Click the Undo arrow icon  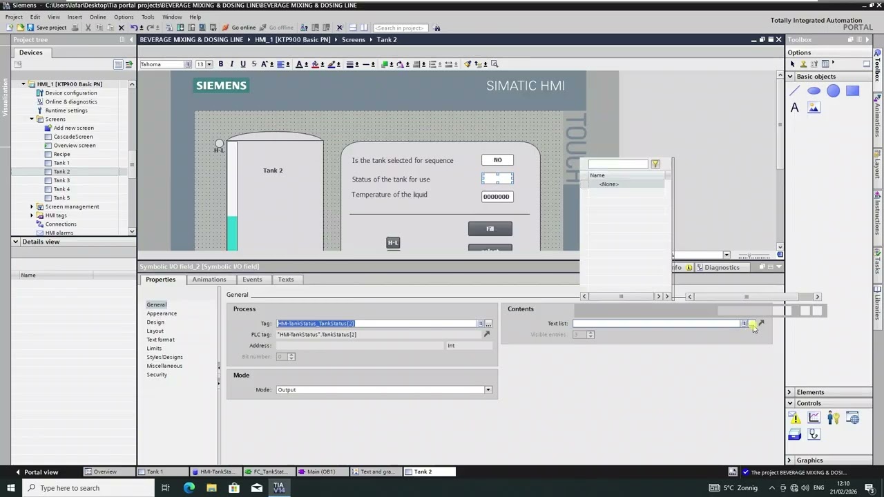(133, 28)
